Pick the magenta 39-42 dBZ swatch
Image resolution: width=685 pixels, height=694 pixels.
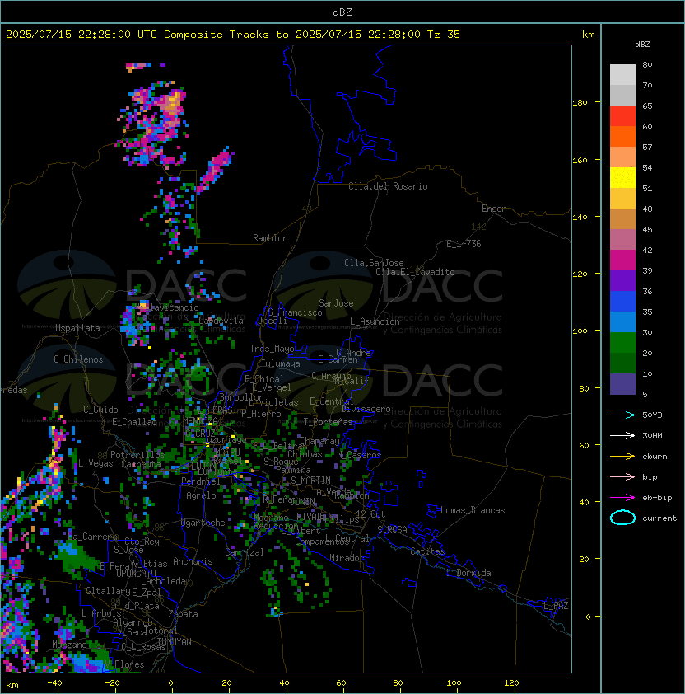[622, 260]
